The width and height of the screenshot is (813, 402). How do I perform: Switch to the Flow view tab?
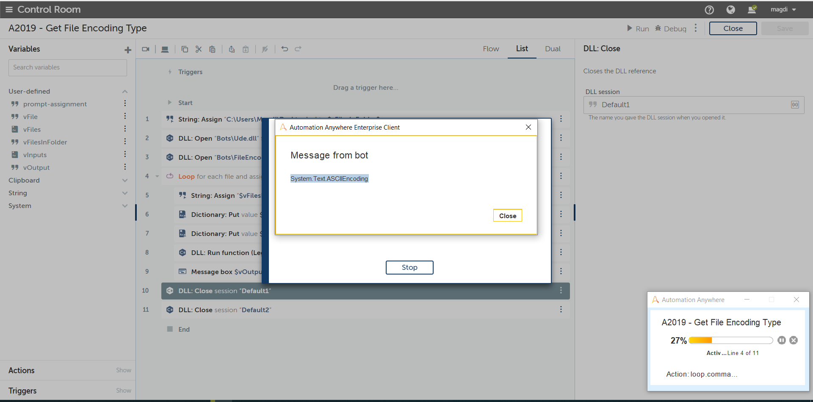[x=491, y=49]
